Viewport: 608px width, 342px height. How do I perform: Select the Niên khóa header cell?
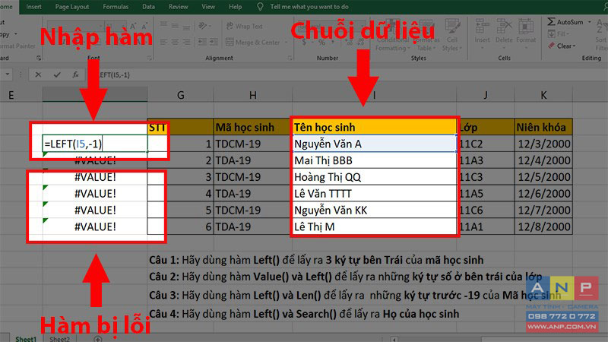pos(543,127)
